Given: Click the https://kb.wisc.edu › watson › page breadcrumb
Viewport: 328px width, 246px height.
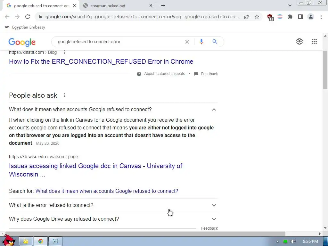Looking at the screenshot, I should [44, 157].
